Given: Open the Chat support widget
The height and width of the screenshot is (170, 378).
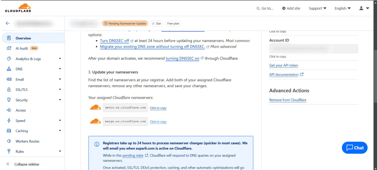Looking at the screenshot, I should [x=354, y=147].
